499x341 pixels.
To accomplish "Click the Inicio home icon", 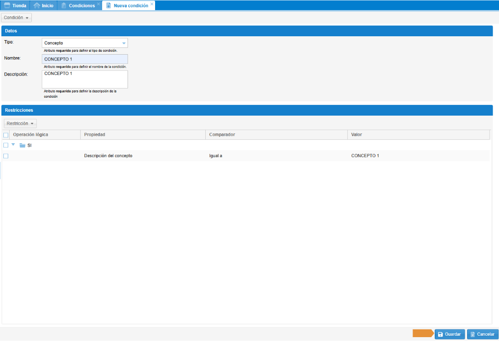I will pos(37,5).
